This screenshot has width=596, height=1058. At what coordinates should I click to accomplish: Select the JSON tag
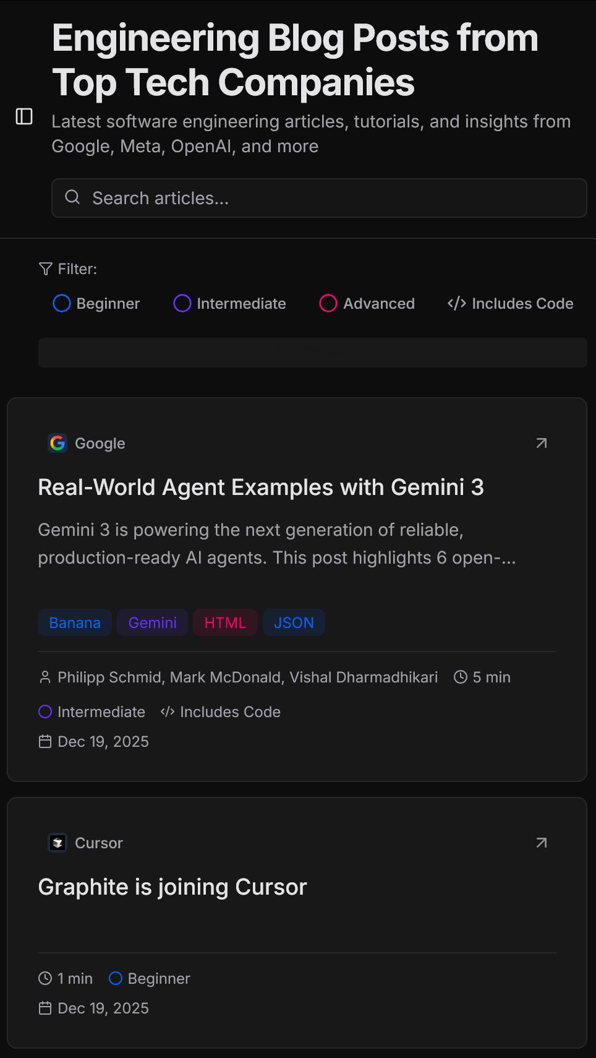point(294,622)
